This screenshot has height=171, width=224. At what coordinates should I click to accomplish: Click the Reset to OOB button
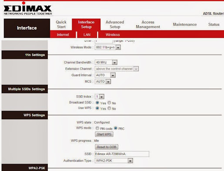click(107, 147)
